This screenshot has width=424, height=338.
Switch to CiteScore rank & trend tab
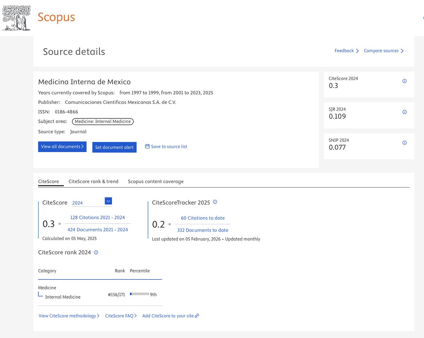(x=93, y=181)
